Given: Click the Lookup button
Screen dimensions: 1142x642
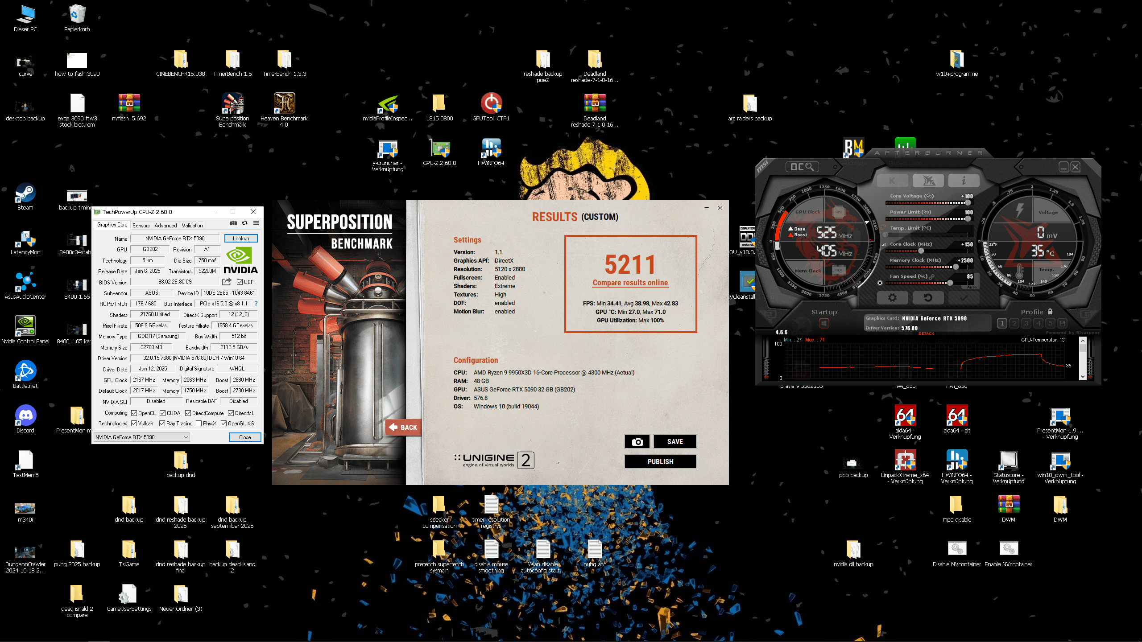Looking at the screenshot, I should coord(241,239).
